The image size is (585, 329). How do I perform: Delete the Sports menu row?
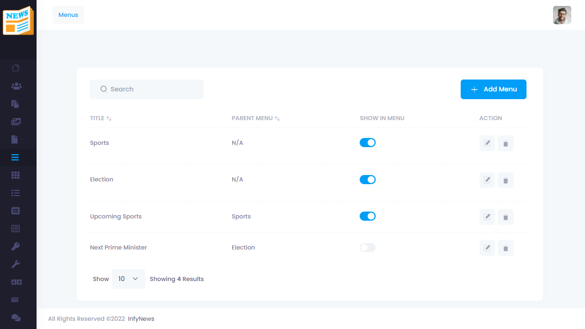tap(505, 143)
